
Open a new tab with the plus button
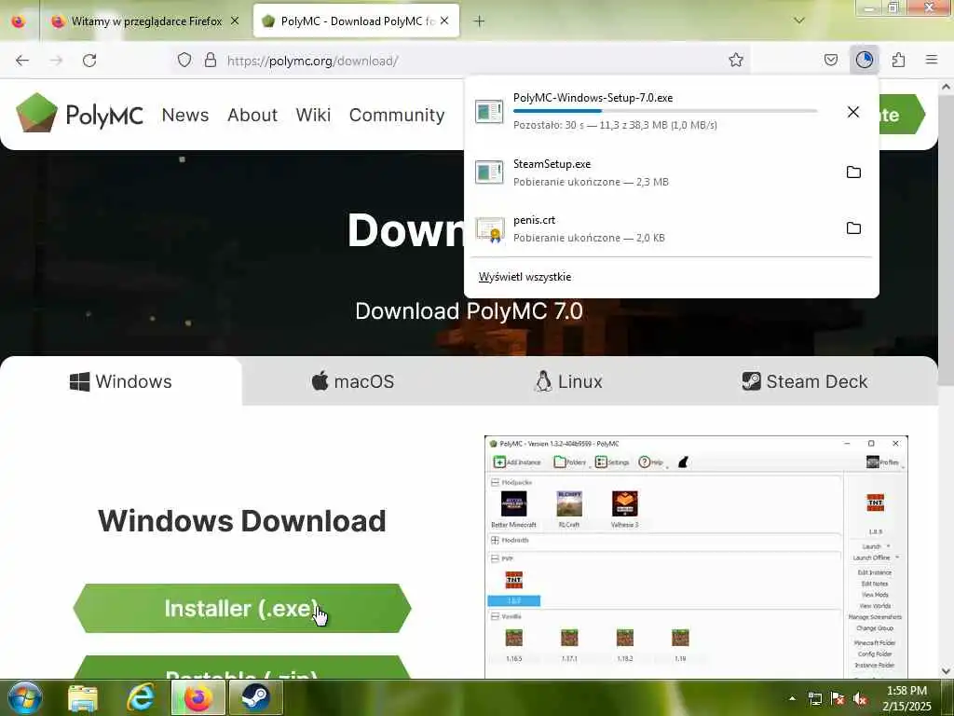pos(479,21)
